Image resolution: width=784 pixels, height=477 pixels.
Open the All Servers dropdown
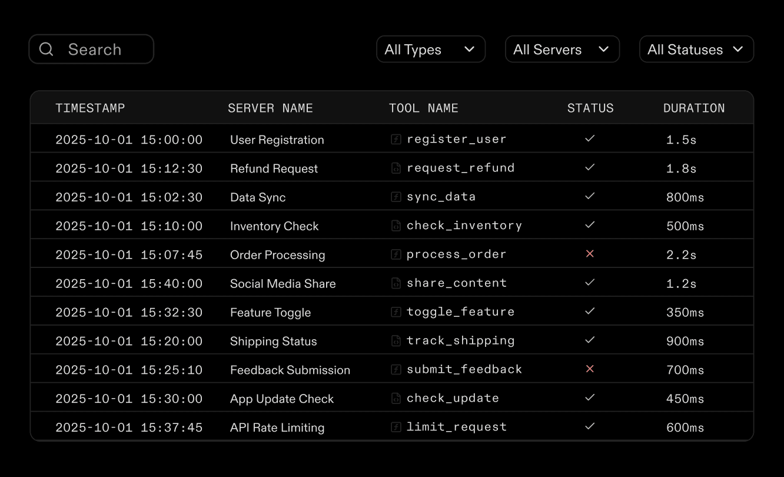562,49
